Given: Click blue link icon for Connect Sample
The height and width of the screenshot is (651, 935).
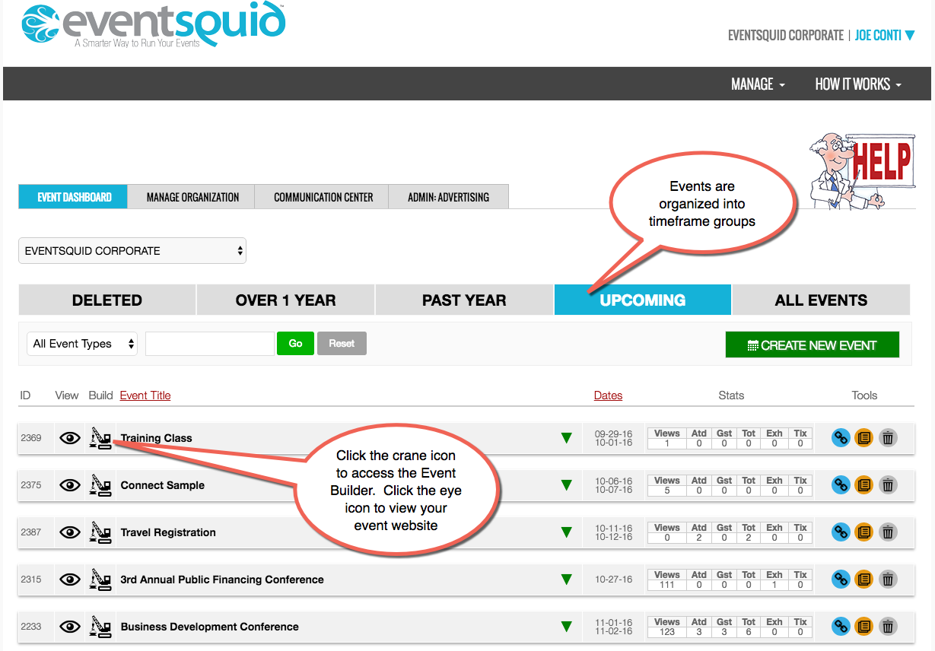Looking at the screenshot, I should point(841,485).
